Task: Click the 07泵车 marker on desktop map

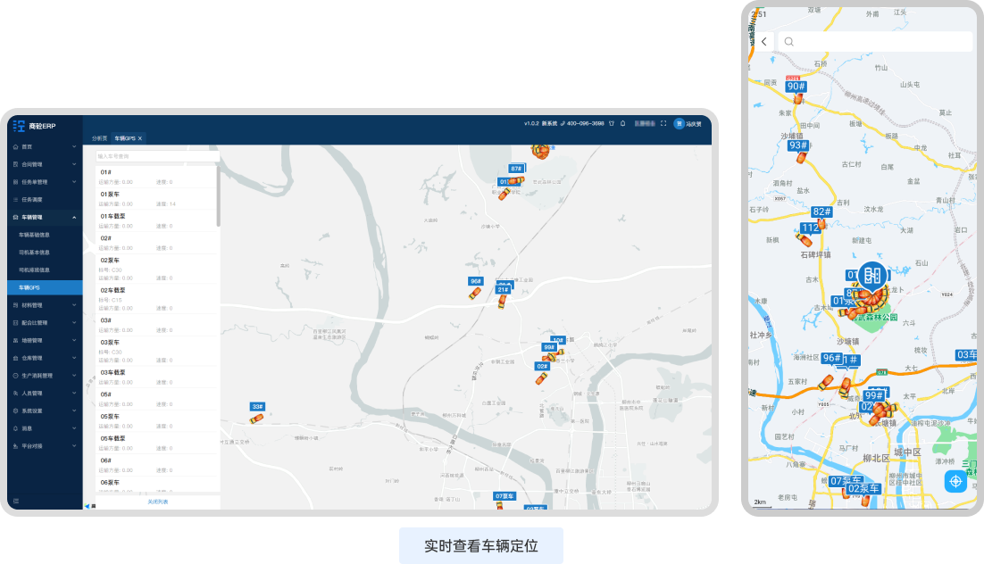Action: pyautogui.click(x=504, y=495)
